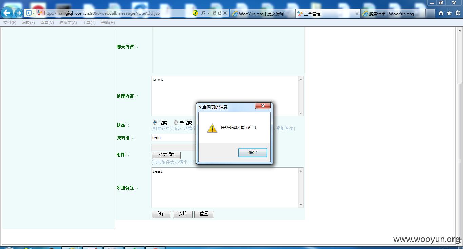Viewport: 463px width, 249px height.
Task: Open the 收藏夹(A) menu
Action: pos(68,23)
